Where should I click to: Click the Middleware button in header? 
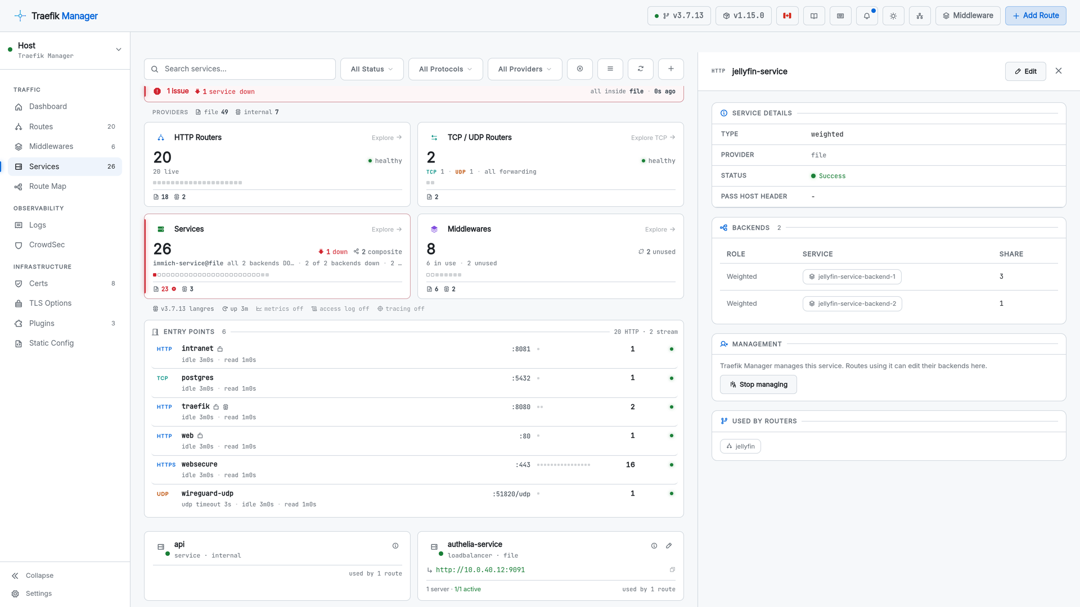(967, 16)
